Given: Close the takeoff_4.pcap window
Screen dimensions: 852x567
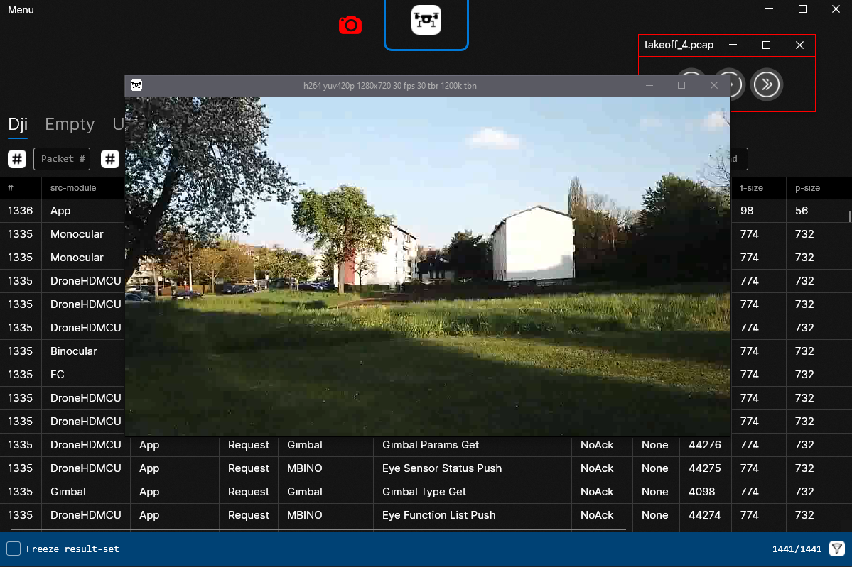Looking at the screenshot, I should click(799, 45).
